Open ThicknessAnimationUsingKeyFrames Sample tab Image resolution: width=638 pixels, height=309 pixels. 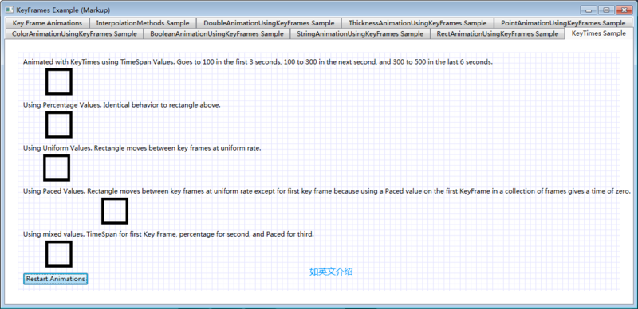coord(417,23)
